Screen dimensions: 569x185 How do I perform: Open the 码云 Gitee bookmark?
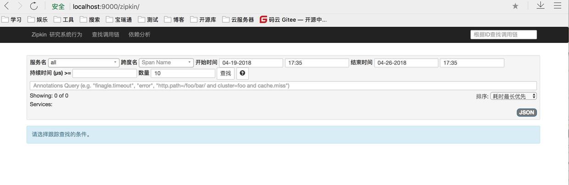[x=293, y=20]
